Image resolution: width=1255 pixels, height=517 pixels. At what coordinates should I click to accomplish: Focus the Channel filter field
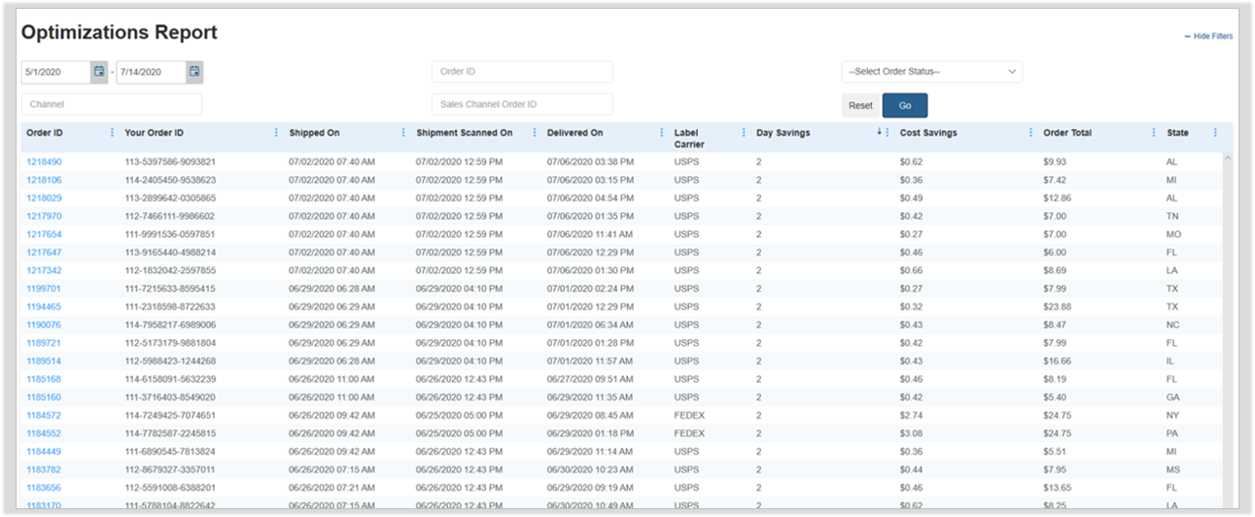pyautogui.click(x=112, y=104)
